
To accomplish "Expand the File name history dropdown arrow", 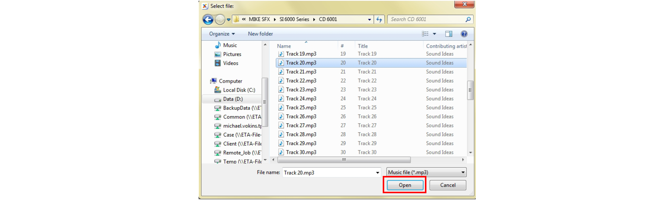I will [x=377, y=173].
